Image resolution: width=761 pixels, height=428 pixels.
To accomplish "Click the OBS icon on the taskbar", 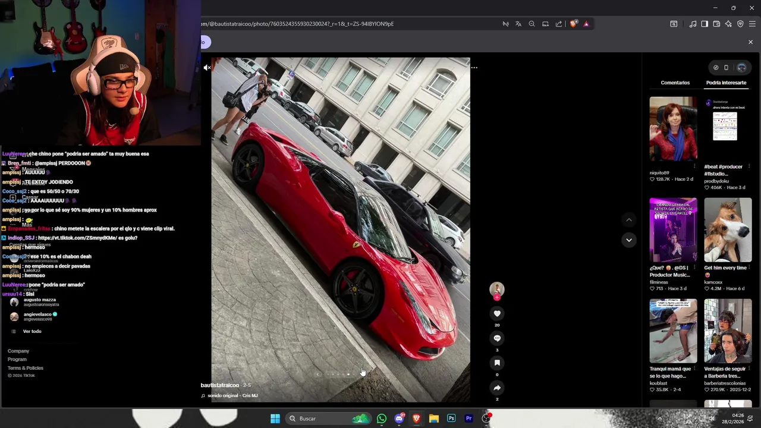I will tap(486, 418).
